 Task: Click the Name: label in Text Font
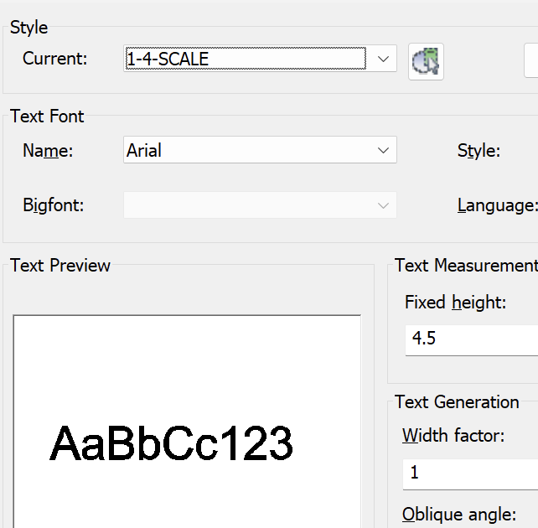point(48,151)
